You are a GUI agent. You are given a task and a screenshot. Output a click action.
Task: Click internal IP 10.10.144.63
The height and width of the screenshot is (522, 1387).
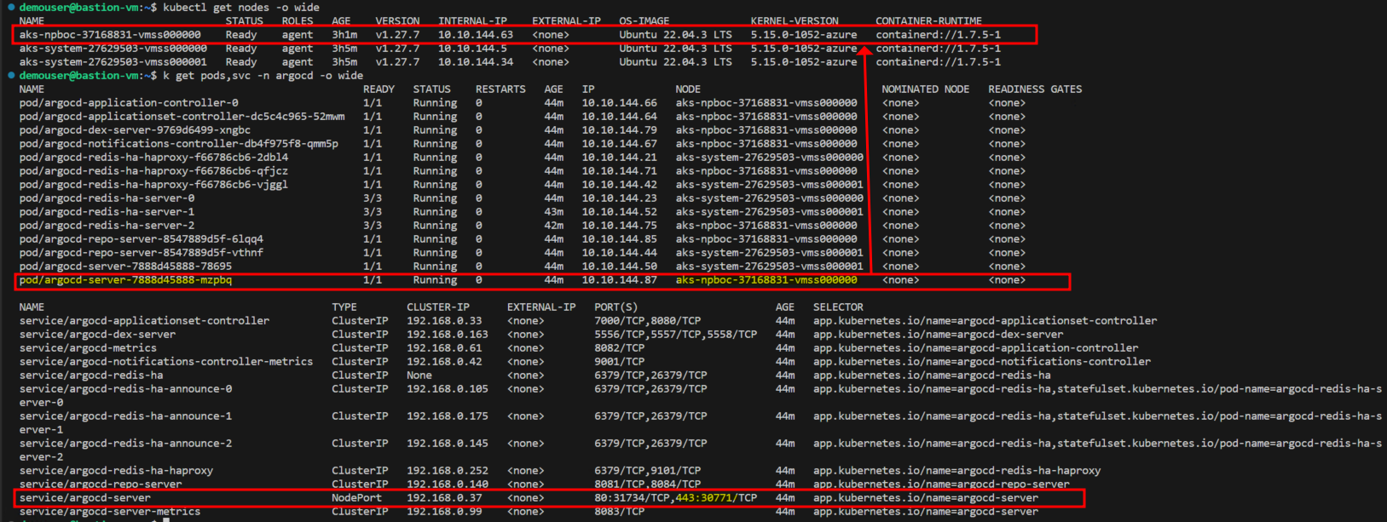tap(476, 35)
